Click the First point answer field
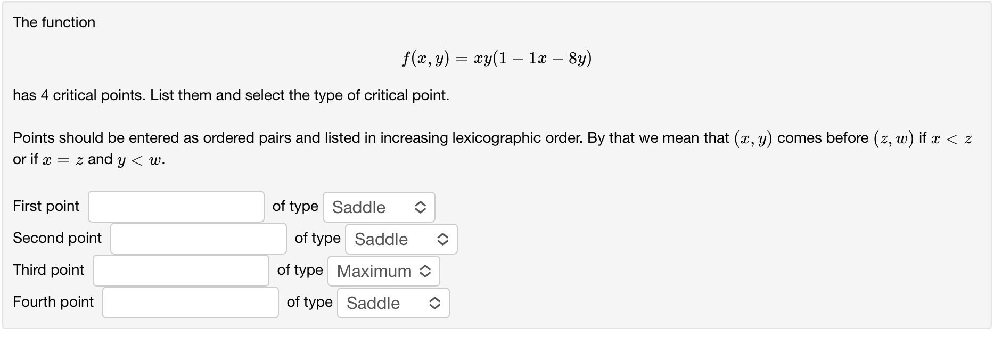The image size is (1002, 343). (176, 207)
